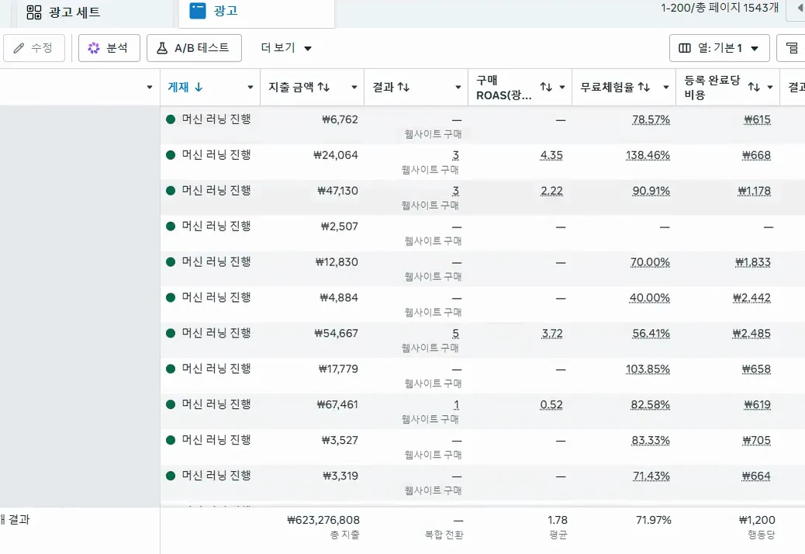Click 머신 러닝 진행 status in ₩4,884 row

tap(216, 297)
